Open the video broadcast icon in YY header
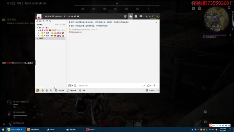 click(x=125, y=16)
